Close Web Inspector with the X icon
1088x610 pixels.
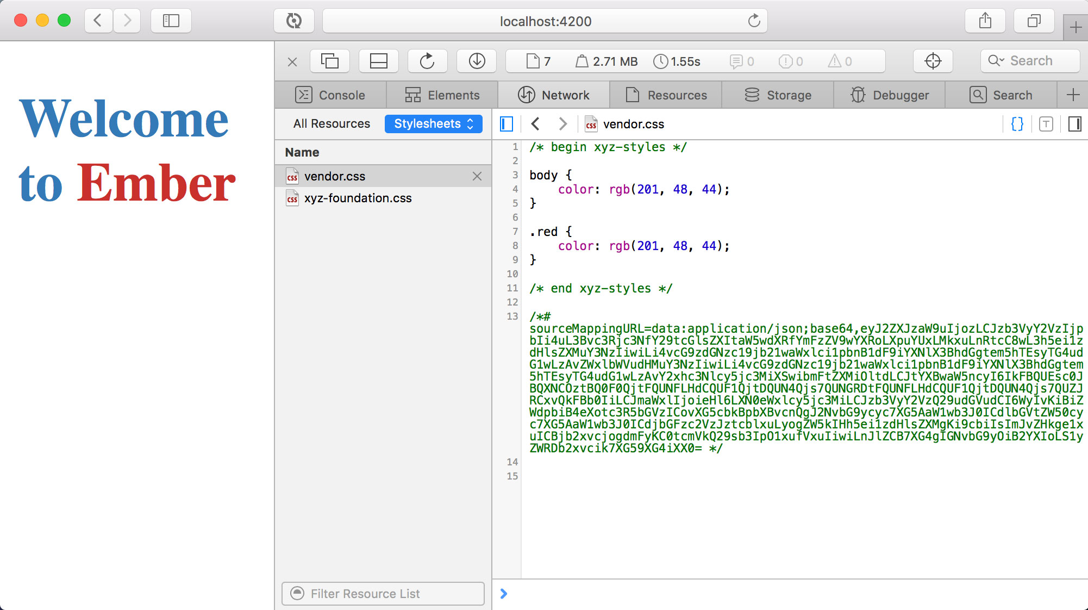pyautogui.click(x=292, y=61)
